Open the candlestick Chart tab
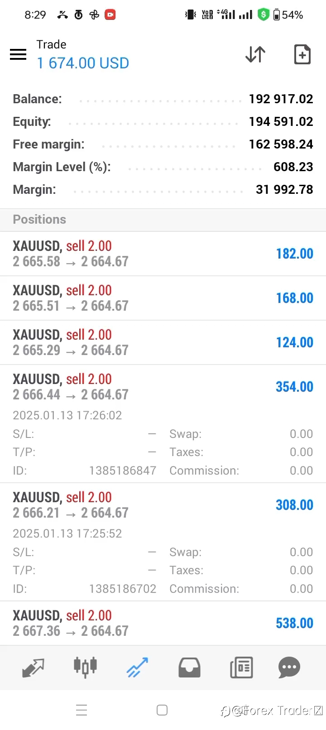 click(85, 667)
